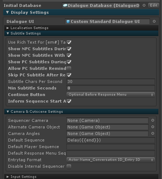Image resolution: width=162 pixels, height=179 pixels.
Task: Click the Custom Standard Dialogue UI prefab icon
Action: point(68,21)
